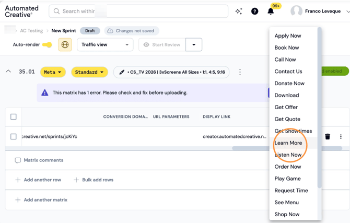This screenshot has height=223, width=350.
Task: Click the search magnifier icon
Action: [56, 11]
